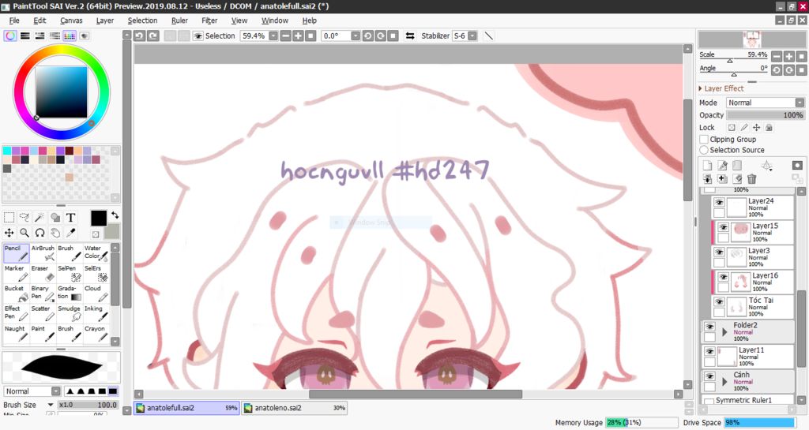Open the zoom percentage 59.4% dropdown

tap(273, 36)
